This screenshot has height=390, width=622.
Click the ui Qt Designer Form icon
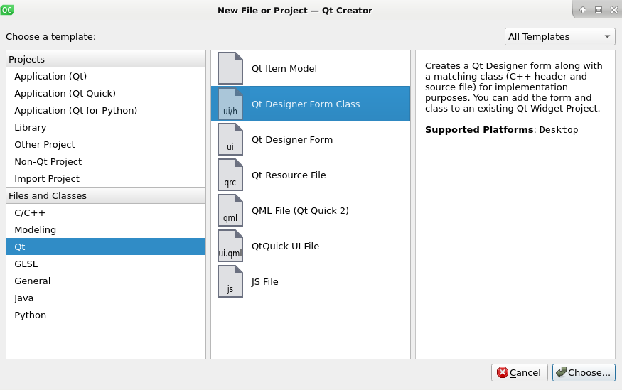tap(230, 139)
